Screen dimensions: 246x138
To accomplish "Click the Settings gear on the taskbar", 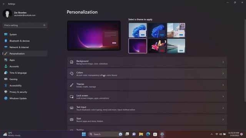I will tap(162, 134).
